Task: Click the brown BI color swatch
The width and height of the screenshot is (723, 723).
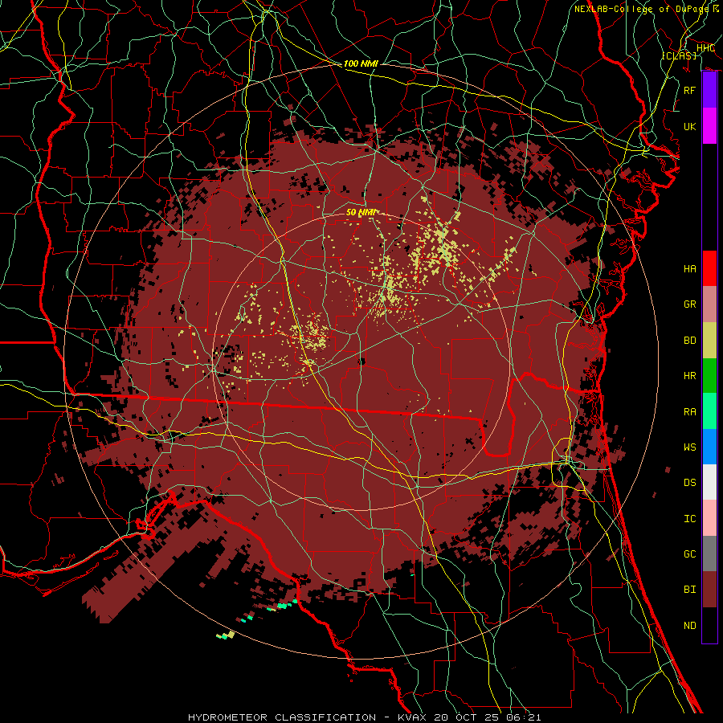Action: (x=709, y=590)
